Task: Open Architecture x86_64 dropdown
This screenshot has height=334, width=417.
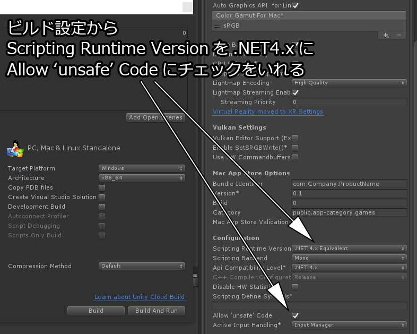Action: point(142,178)
